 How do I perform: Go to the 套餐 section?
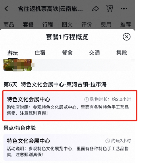pos(28,25)
